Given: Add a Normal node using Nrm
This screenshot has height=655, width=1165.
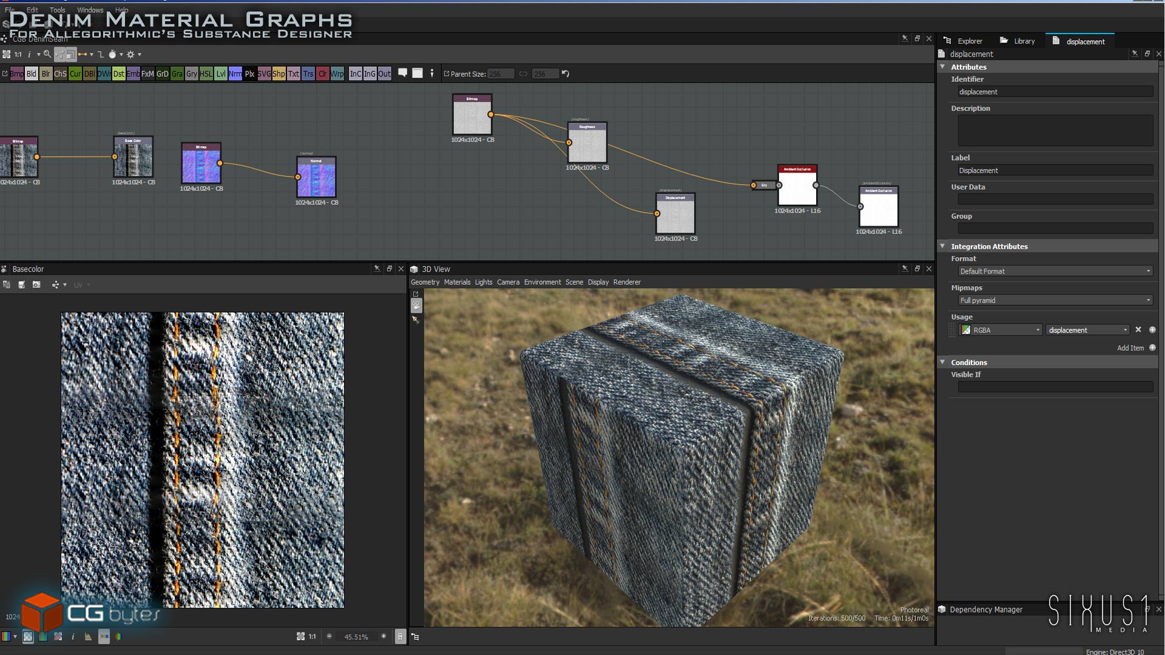Looking at the screenshot, I should (x=235, y=74).
